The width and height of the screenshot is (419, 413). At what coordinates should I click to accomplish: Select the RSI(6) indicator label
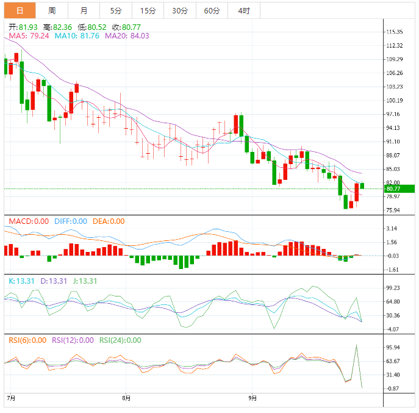pyautogui.click(x=26, y=340)
